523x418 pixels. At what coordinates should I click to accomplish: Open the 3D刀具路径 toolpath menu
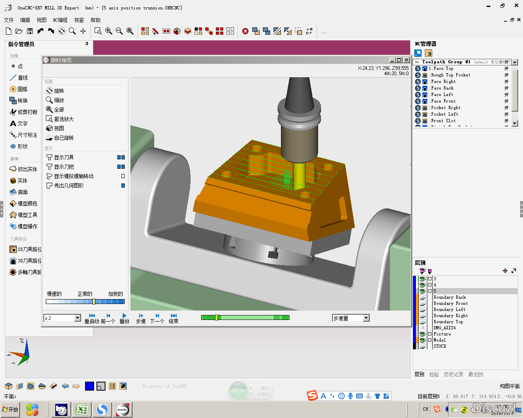pyautogui.click(x=25, y=260)
